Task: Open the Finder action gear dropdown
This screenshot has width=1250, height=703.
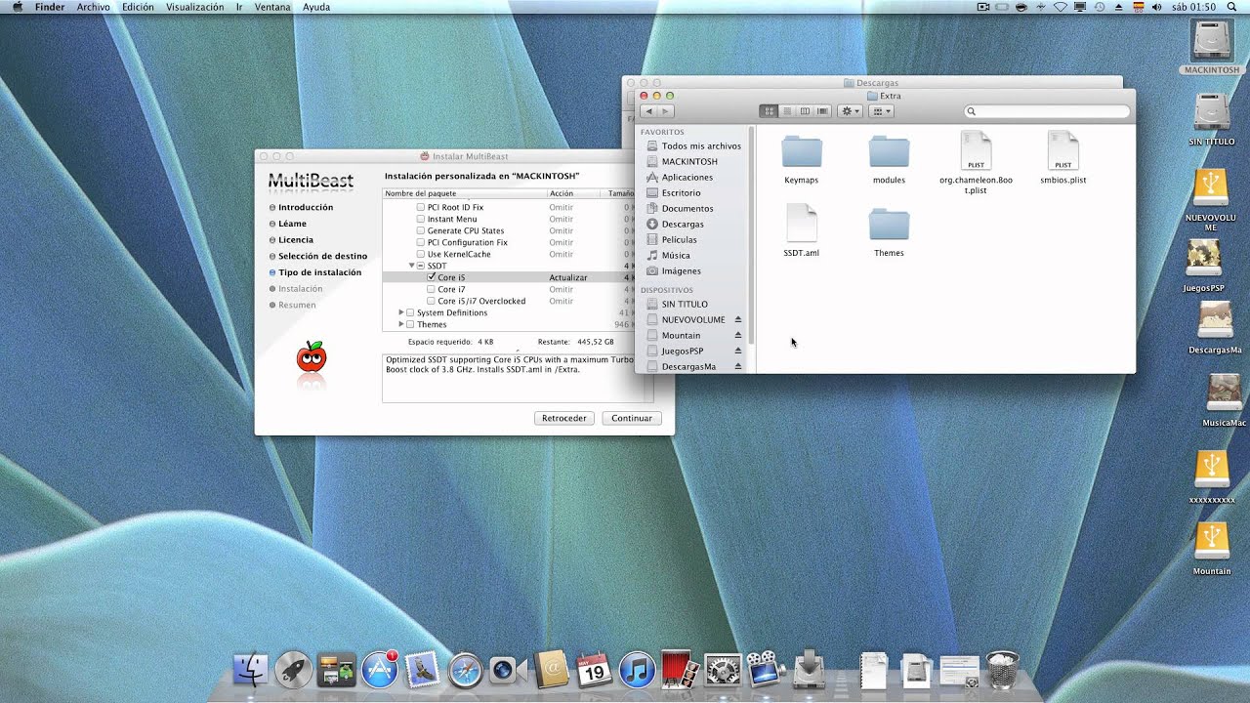Action: point(850,111)
